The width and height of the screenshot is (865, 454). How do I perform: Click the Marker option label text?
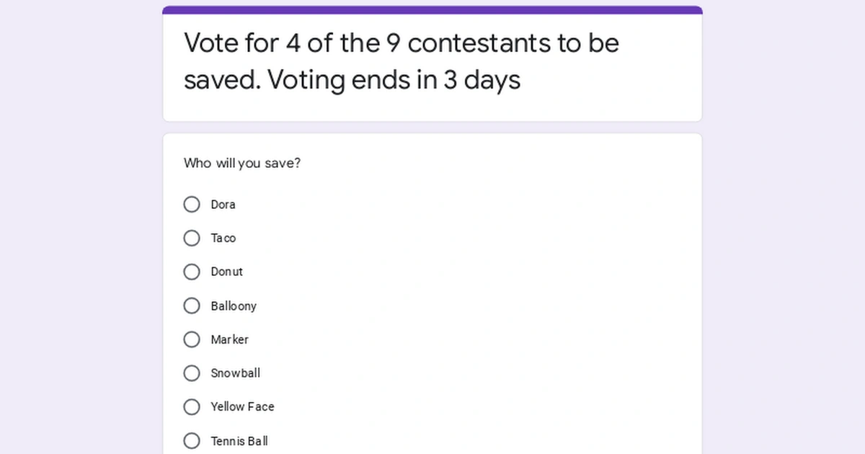[230, 339]
